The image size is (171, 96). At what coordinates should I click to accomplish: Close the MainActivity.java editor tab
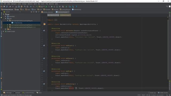pyautogui.click(x=68, y=12)
